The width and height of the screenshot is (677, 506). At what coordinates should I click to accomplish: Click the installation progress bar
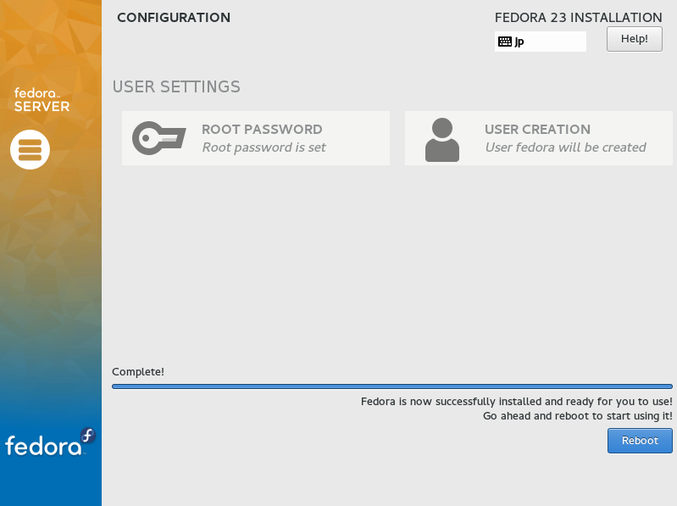[392, 386]
